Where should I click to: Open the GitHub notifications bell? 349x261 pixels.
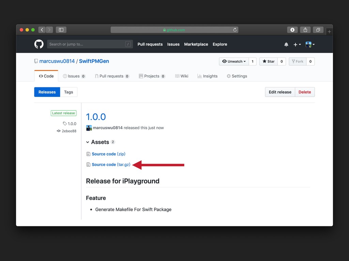coord(286,45)
